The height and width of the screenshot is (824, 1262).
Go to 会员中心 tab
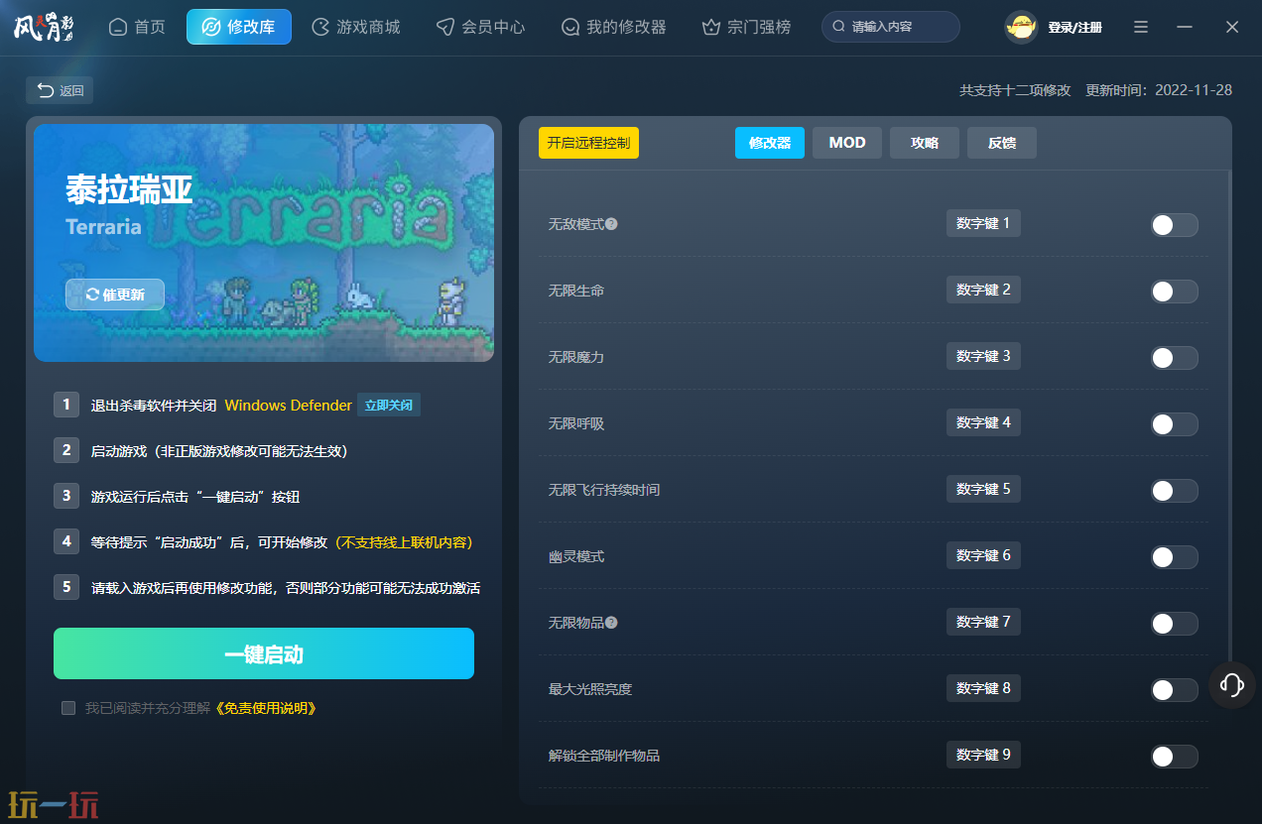481,27
